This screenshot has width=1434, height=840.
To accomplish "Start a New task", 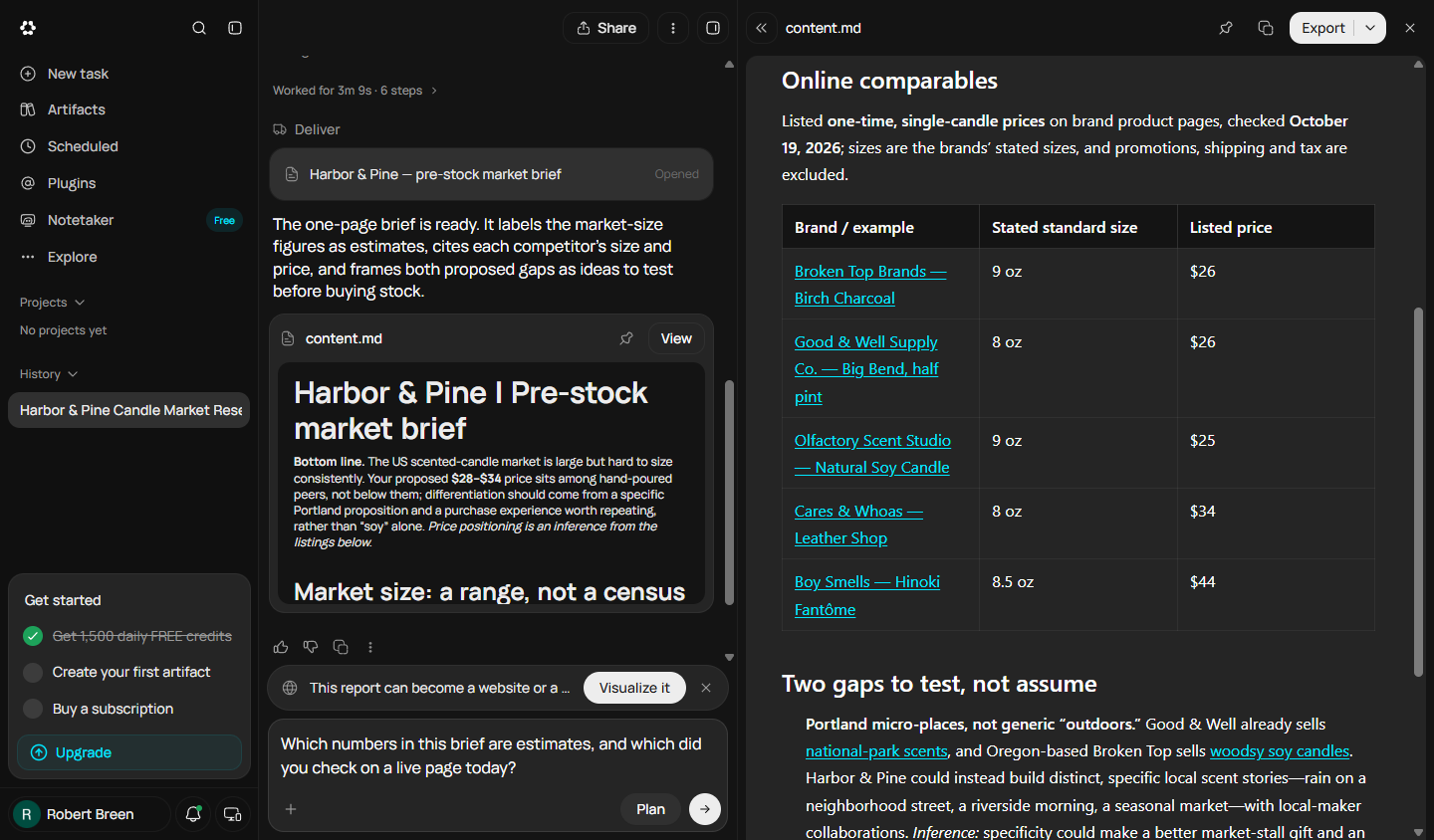I will pos(129,74).
